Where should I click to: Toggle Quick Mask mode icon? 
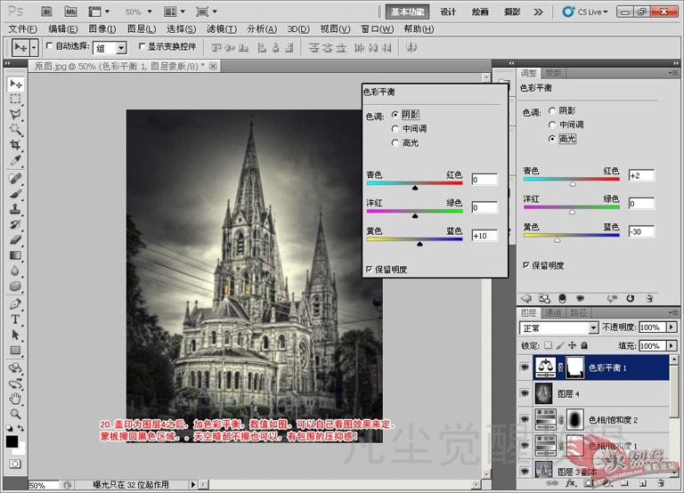(x=15, y=464)
